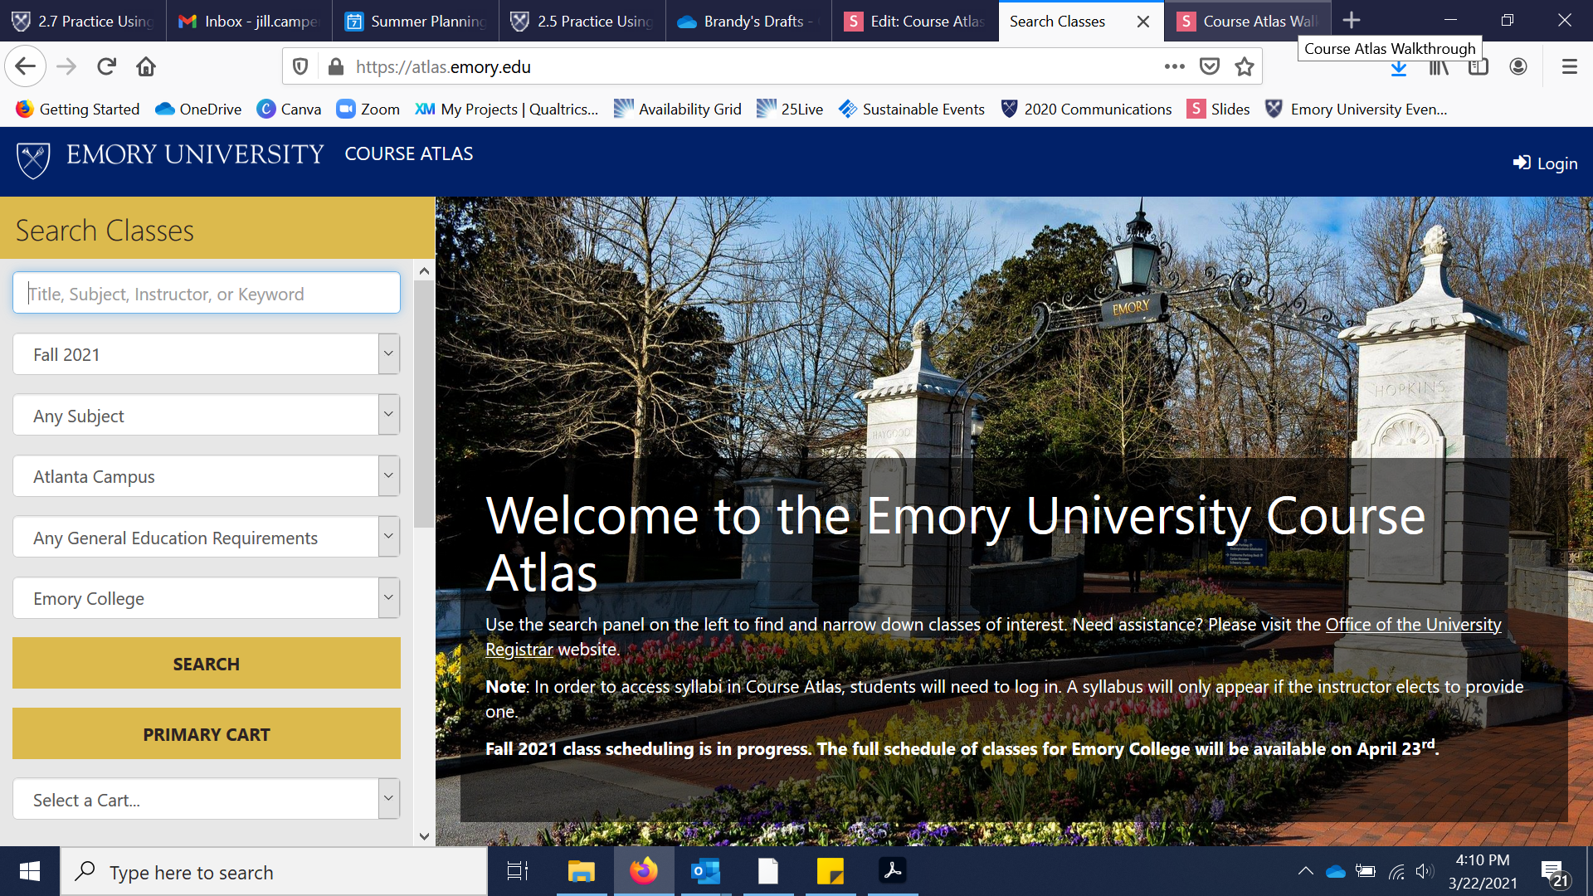Open a new browser tab with plus
Screen dimensions: 1593x896
coord(1352,20)
